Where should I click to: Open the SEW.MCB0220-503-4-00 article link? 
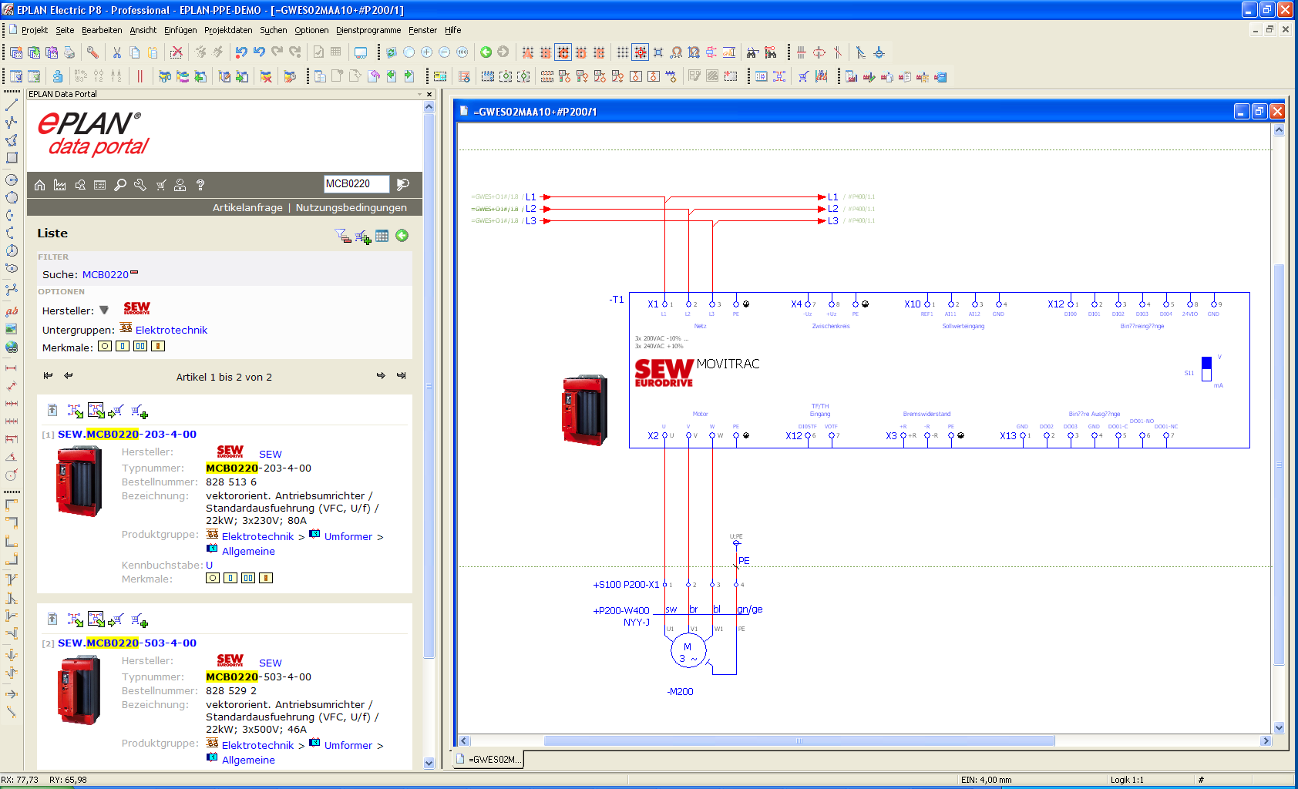click(x=127, y=643)
